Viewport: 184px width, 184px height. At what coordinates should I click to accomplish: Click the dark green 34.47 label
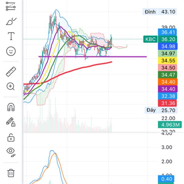pos(167,75)
